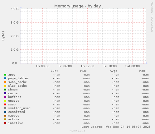Click the 'Last update' timestamp text

(x=116, y=127)
